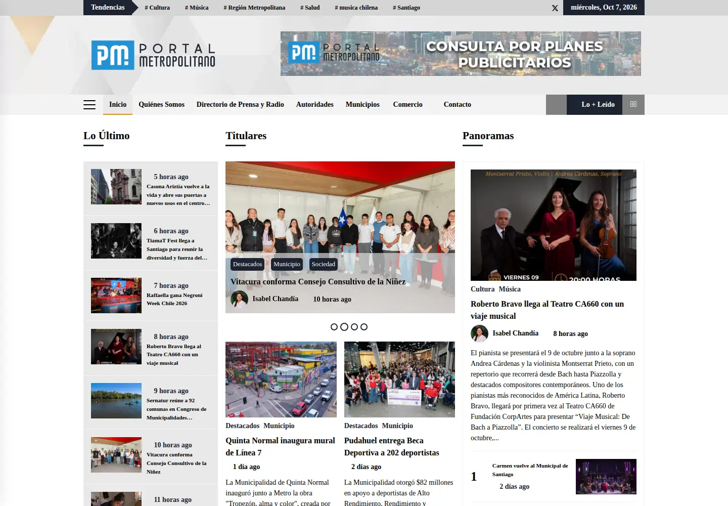Click # Región Metropolitana trending tag
This screenshot has width=728, height=506.
tap(254, 8)
